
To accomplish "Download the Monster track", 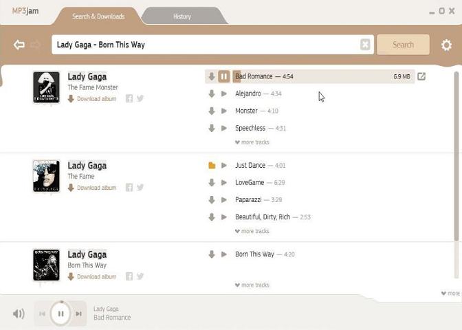I will 212,111.
